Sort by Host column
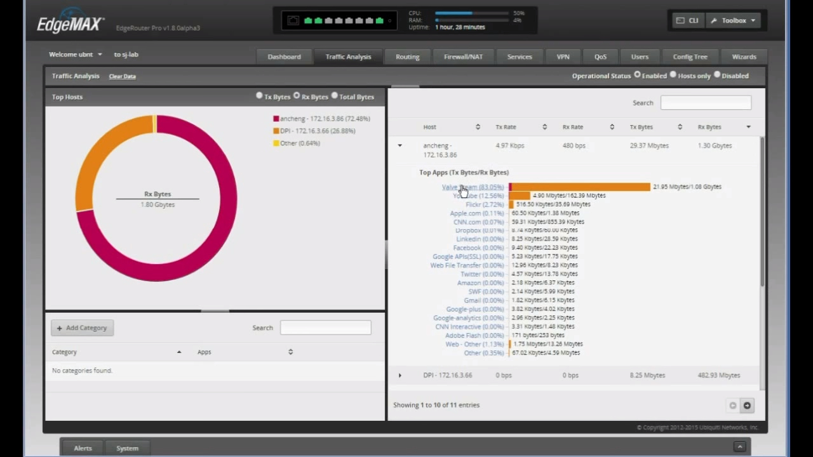The image size is (813, 457). tap(452, 127)
